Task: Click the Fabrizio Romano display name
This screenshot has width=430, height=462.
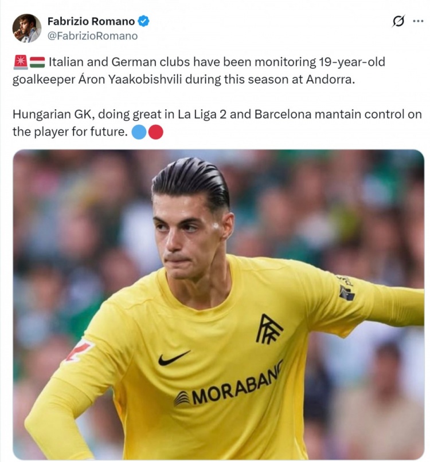Action: coord(91,22)
